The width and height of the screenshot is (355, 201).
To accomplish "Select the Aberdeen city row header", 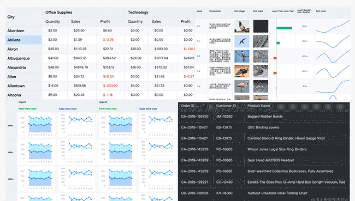I will point(24,31).
